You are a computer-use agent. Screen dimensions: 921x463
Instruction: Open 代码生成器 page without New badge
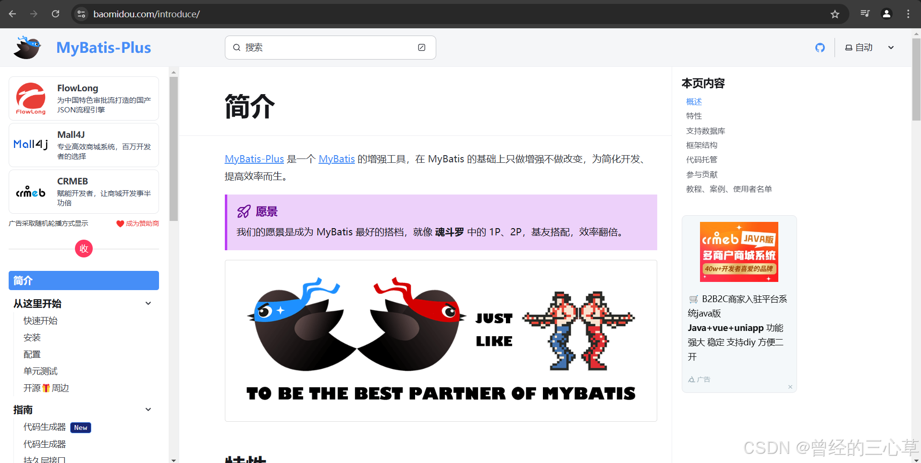click(x=45, y=444)
